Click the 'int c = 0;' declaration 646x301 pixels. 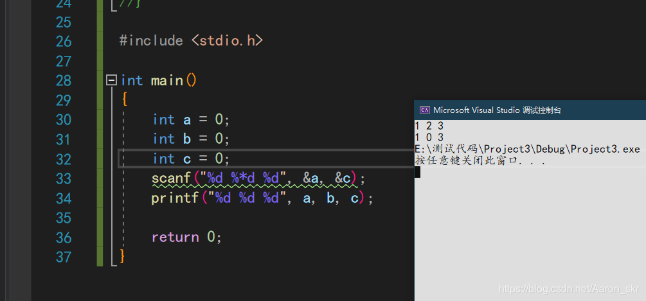(x=191, y=159)
